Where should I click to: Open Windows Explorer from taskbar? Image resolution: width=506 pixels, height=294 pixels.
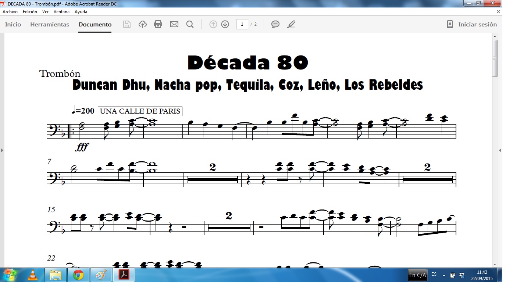point(56,275)
